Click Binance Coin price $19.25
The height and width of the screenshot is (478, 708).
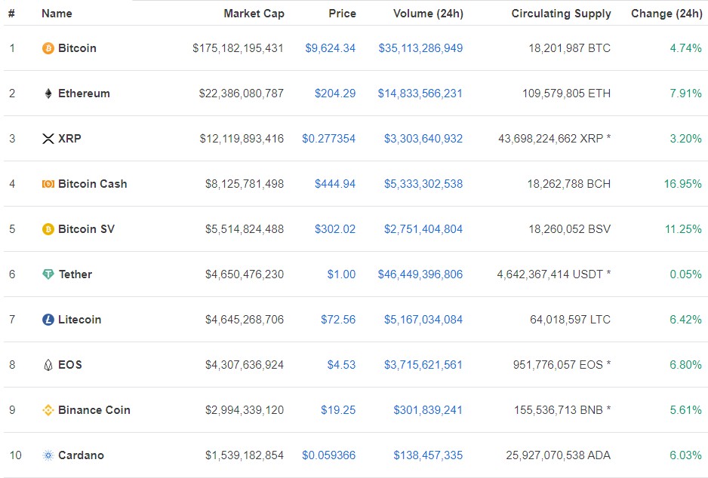click(x=338, y=410)
